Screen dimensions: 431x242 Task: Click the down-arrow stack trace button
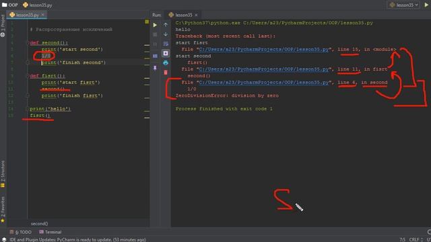tap(166, 34)
